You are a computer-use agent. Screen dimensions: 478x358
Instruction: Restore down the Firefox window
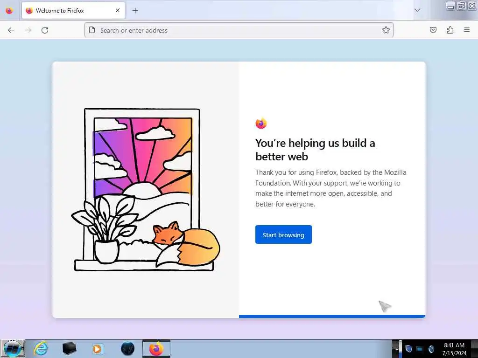[461, 6]
